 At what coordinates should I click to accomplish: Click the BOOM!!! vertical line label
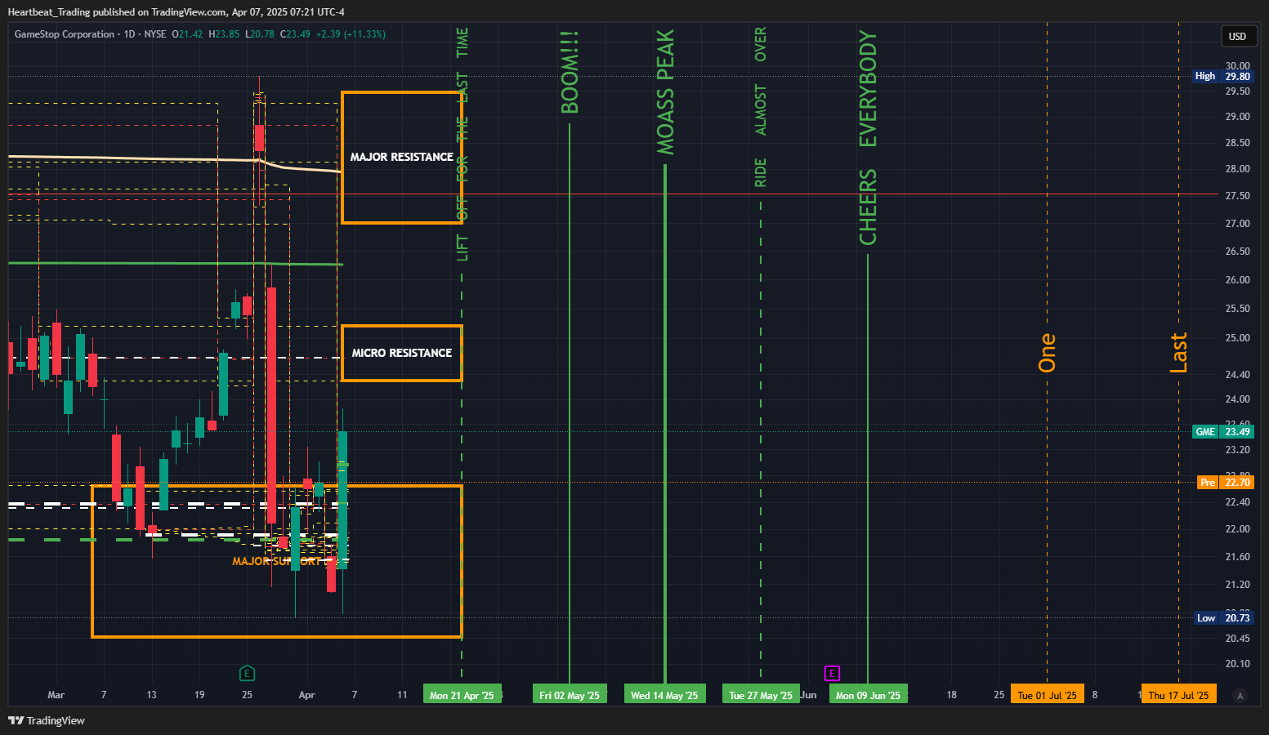coord(570,72)
